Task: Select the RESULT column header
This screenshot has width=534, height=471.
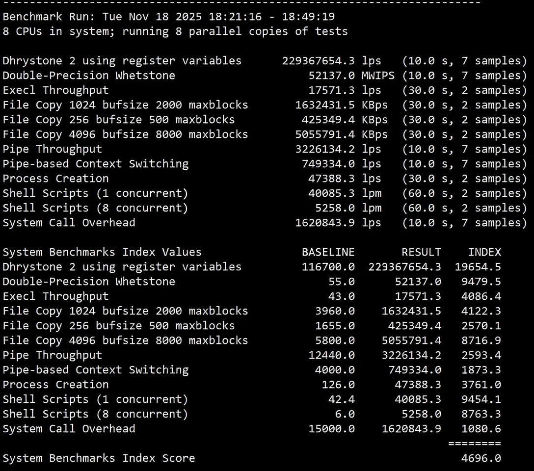Action: point(421,252)
